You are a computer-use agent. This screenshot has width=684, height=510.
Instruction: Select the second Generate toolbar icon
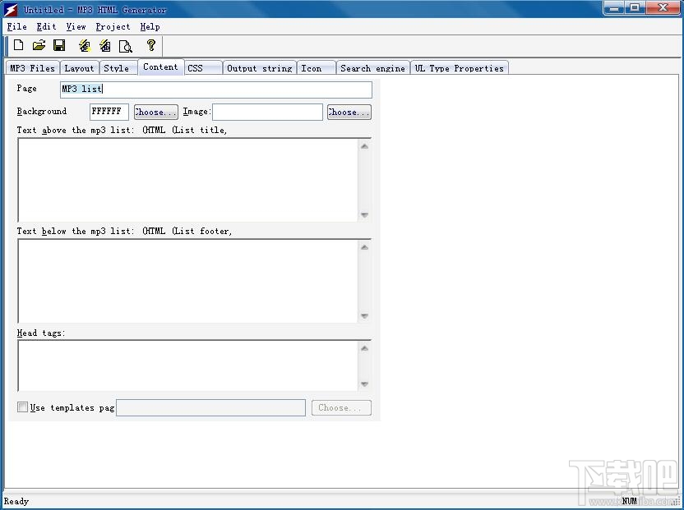[104, 46]
